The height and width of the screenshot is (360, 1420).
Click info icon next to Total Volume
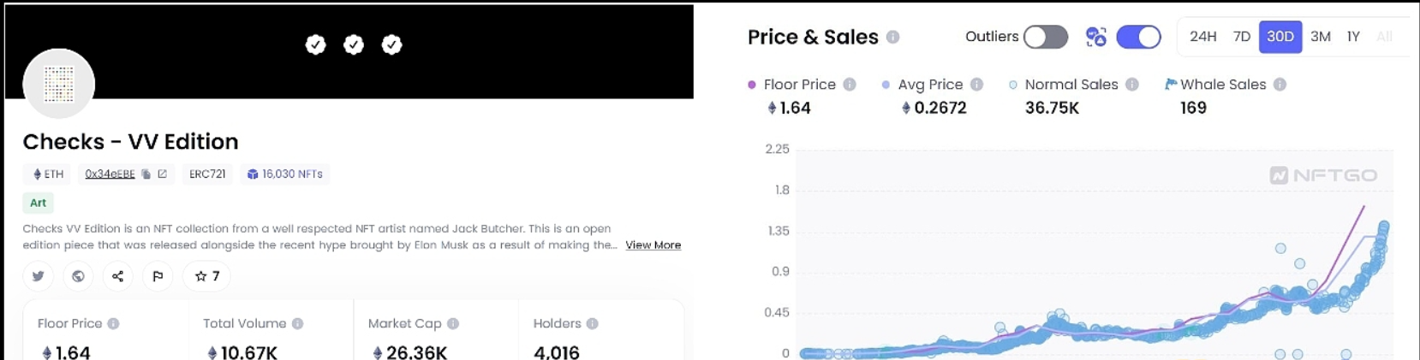coord(297,324)
